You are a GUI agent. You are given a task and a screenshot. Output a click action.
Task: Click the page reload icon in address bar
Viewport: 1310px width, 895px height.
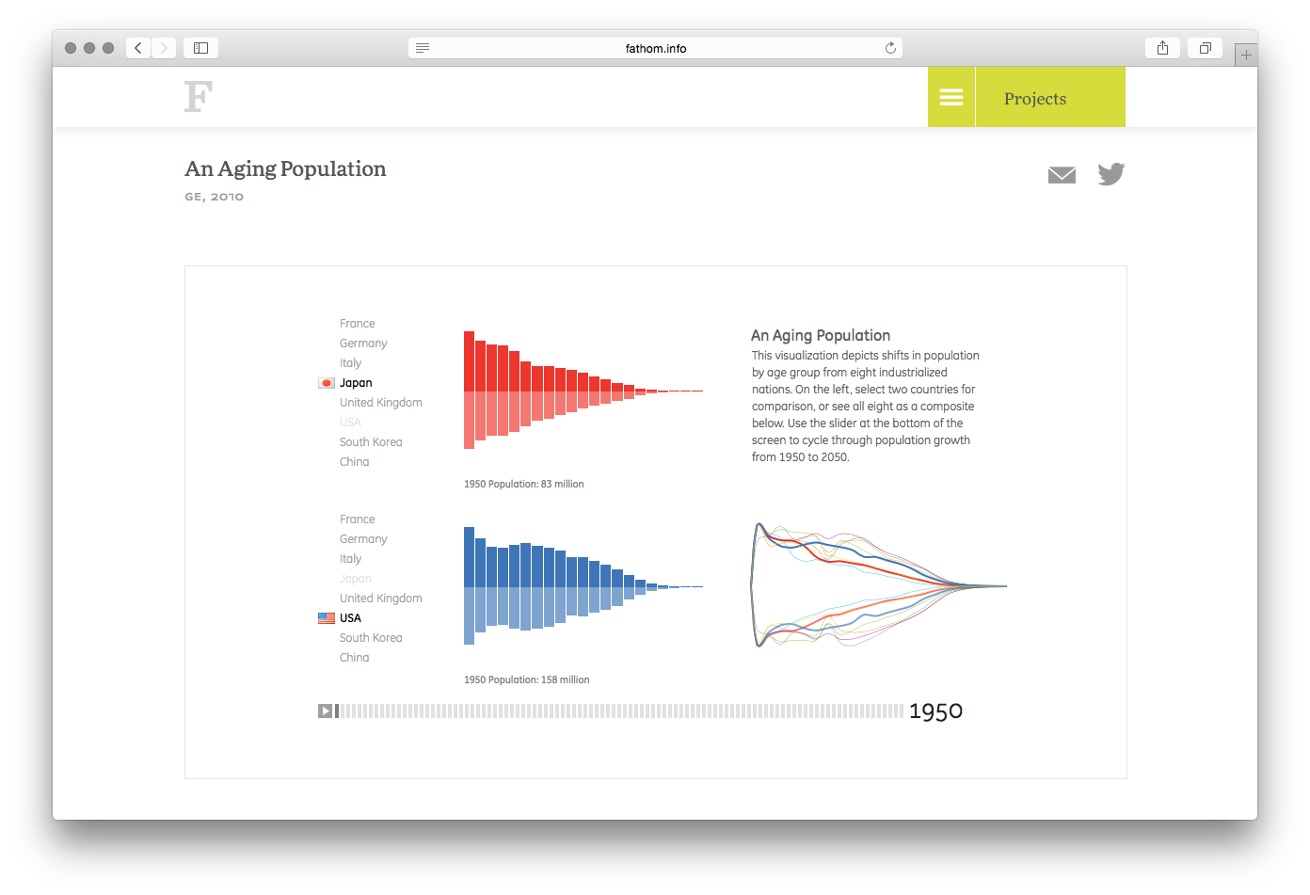(890, 47)
